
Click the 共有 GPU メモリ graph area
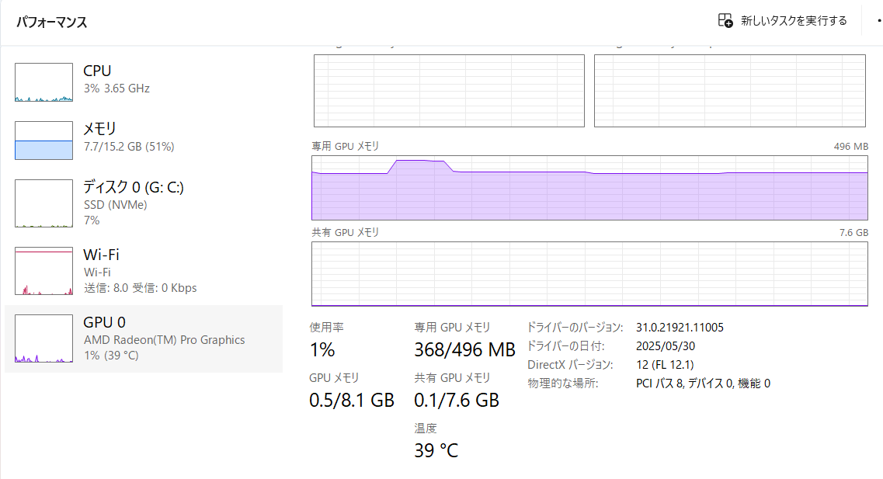pos(589,273)
